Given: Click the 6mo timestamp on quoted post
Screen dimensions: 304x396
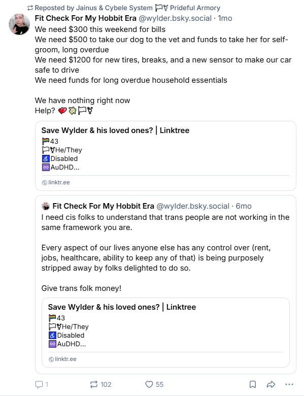Looking at the screenshot, I should 244,206.
